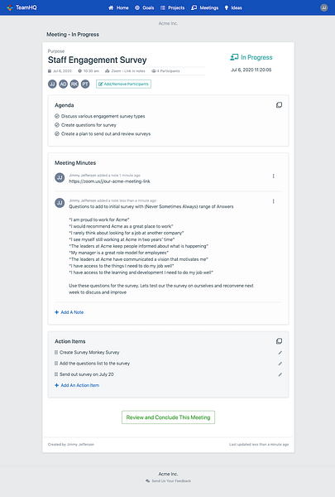Click Add/Remove Participants button
The height and width of the screenshot is (497, 335).
123,84
